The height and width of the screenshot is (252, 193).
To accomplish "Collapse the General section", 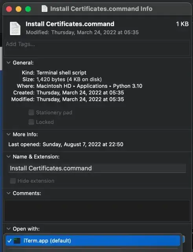I will click(x=9, y=63).
